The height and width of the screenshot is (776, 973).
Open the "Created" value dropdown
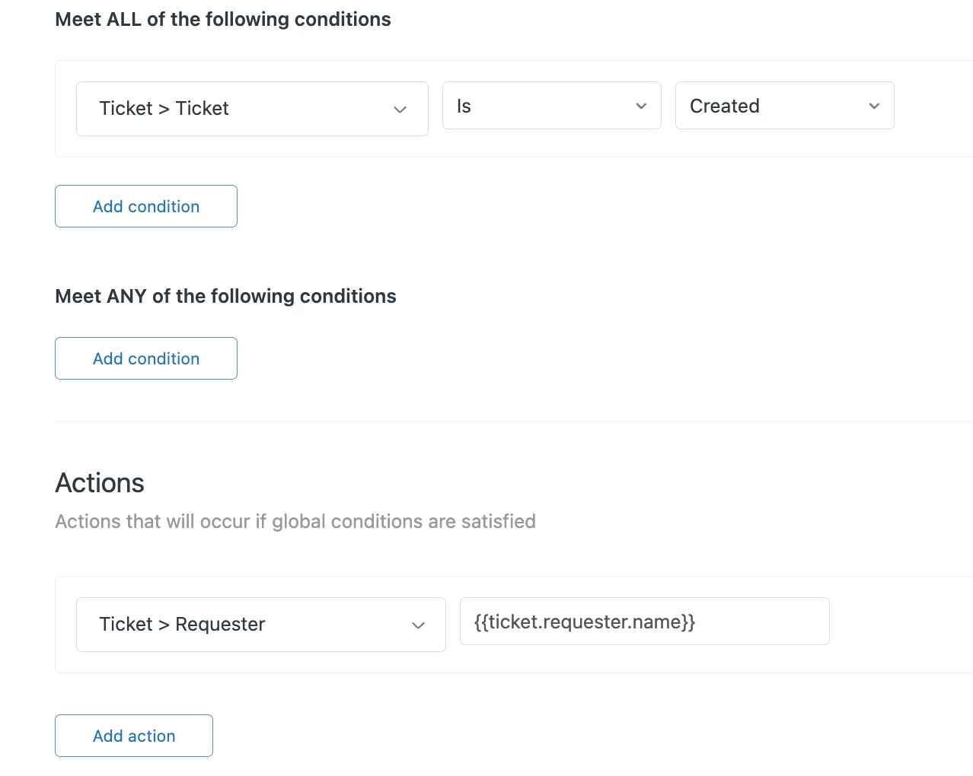[784, 106]
